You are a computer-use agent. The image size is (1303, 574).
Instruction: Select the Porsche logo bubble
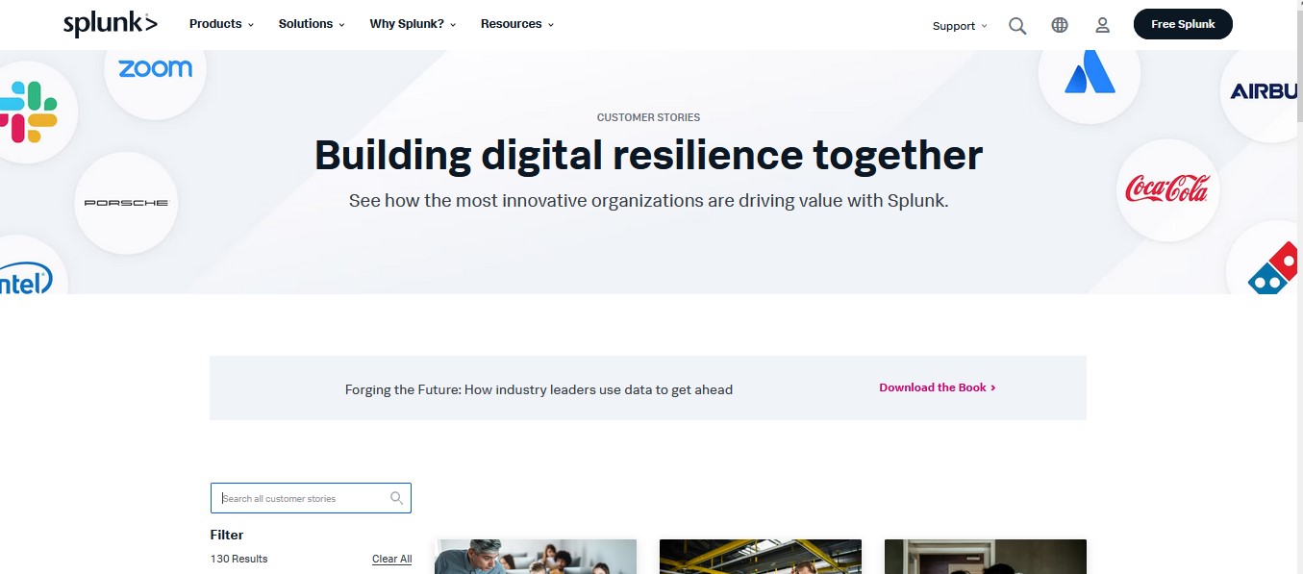click(126, 203)
